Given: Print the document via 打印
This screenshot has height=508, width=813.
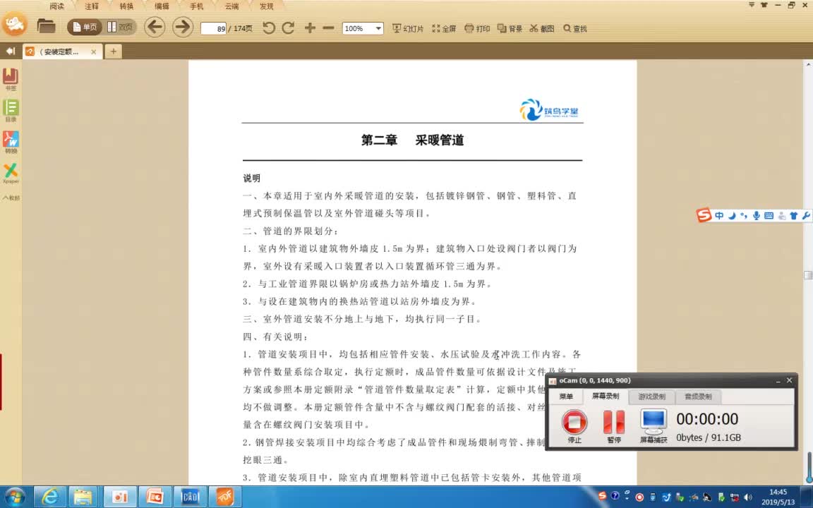Looking at the screenshot, I should click(477, 28).
